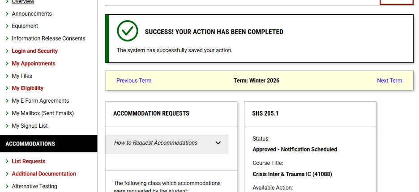Go to Next Term
Image resolution: width=419 pixels, height=192 pixels.
coord(389,81)
